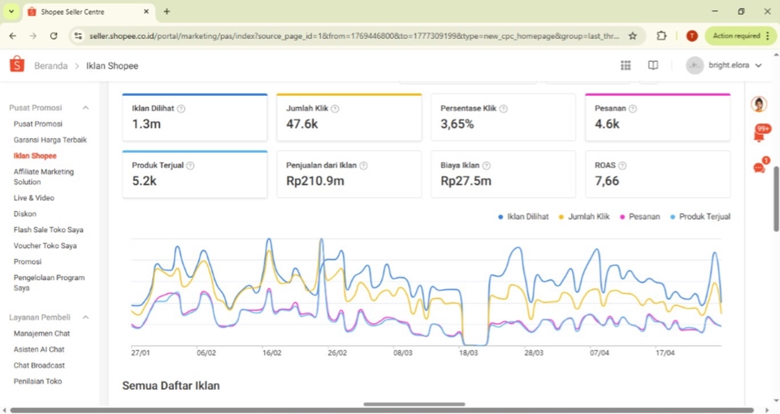This screenshot has width=780, height=414.
Task: Bookmark this page with the star icon
Action: coord(632,36)
